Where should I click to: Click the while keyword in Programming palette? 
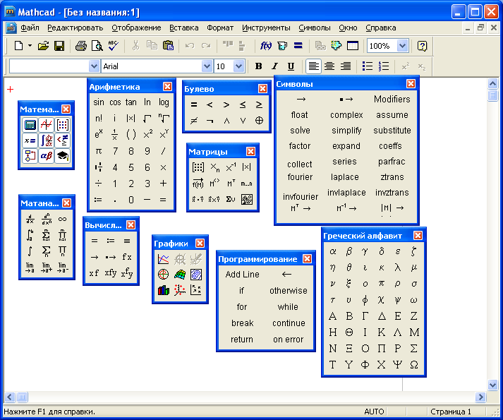tap(288, 307)
